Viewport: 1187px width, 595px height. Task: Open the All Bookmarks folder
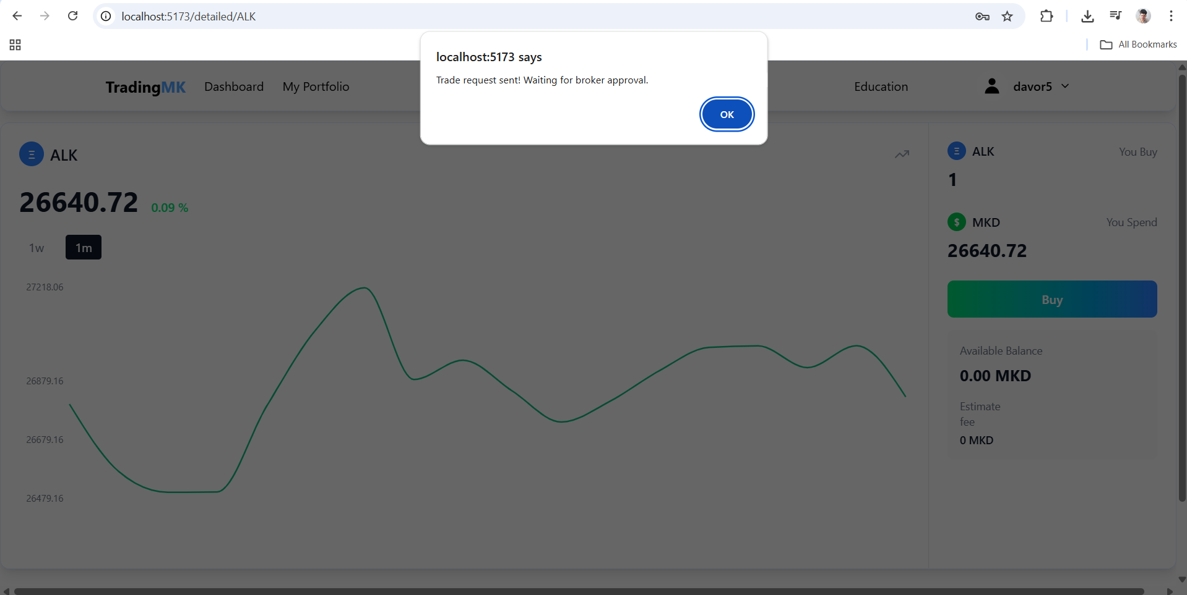point(1139,44)
